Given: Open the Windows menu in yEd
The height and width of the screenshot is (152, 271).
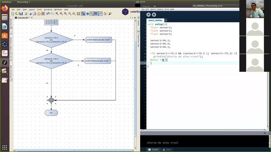Looking at the screenshot, I should [58, 9].
